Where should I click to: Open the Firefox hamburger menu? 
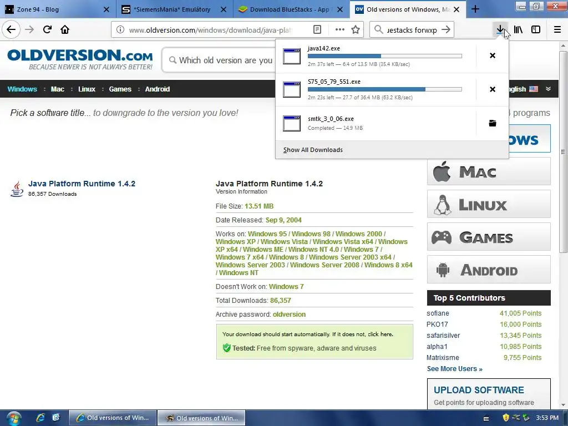[x=557, y=30]
